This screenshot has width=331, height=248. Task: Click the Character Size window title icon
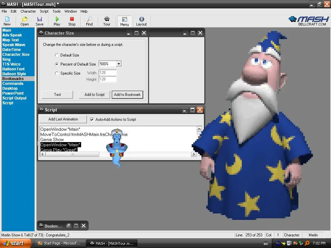pyautogui.click(x=41, y=33)
